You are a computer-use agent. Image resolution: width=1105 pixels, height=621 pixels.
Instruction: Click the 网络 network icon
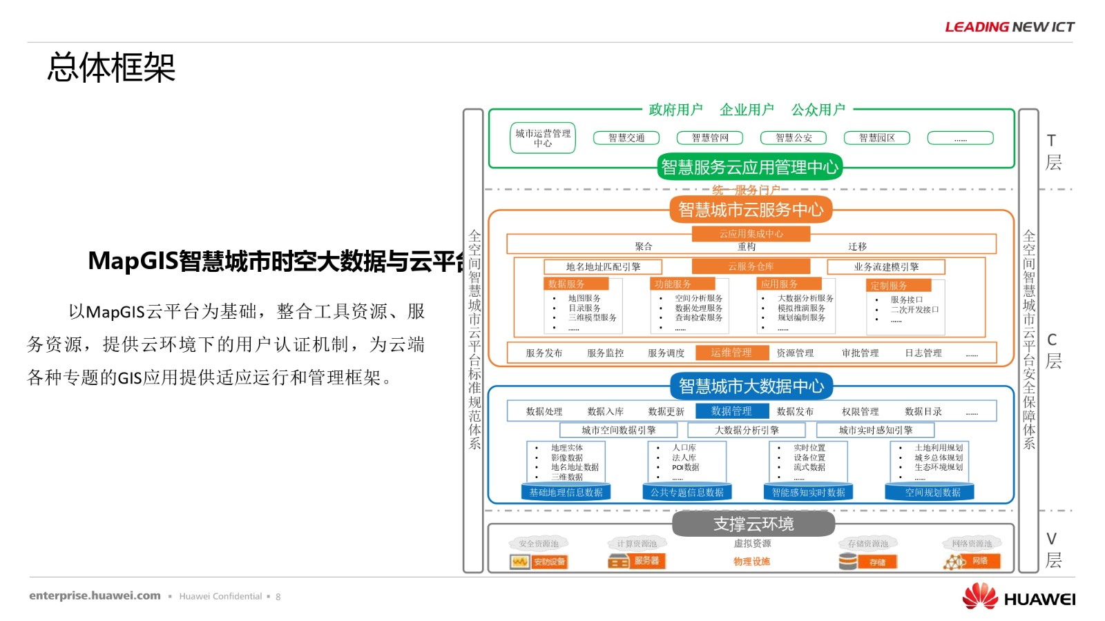[971, 562]
